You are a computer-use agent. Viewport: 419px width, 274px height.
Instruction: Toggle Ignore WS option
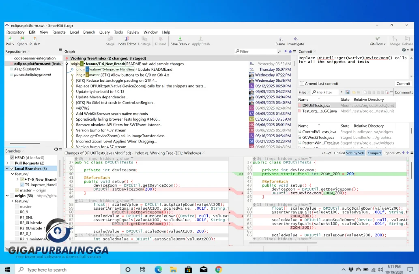click(x=393, y=153)
